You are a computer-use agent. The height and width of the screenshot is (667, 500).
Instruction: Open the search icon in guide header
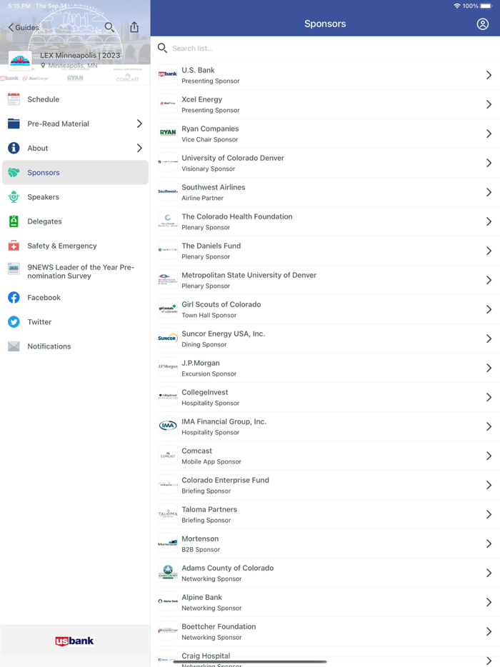[109, 27]
